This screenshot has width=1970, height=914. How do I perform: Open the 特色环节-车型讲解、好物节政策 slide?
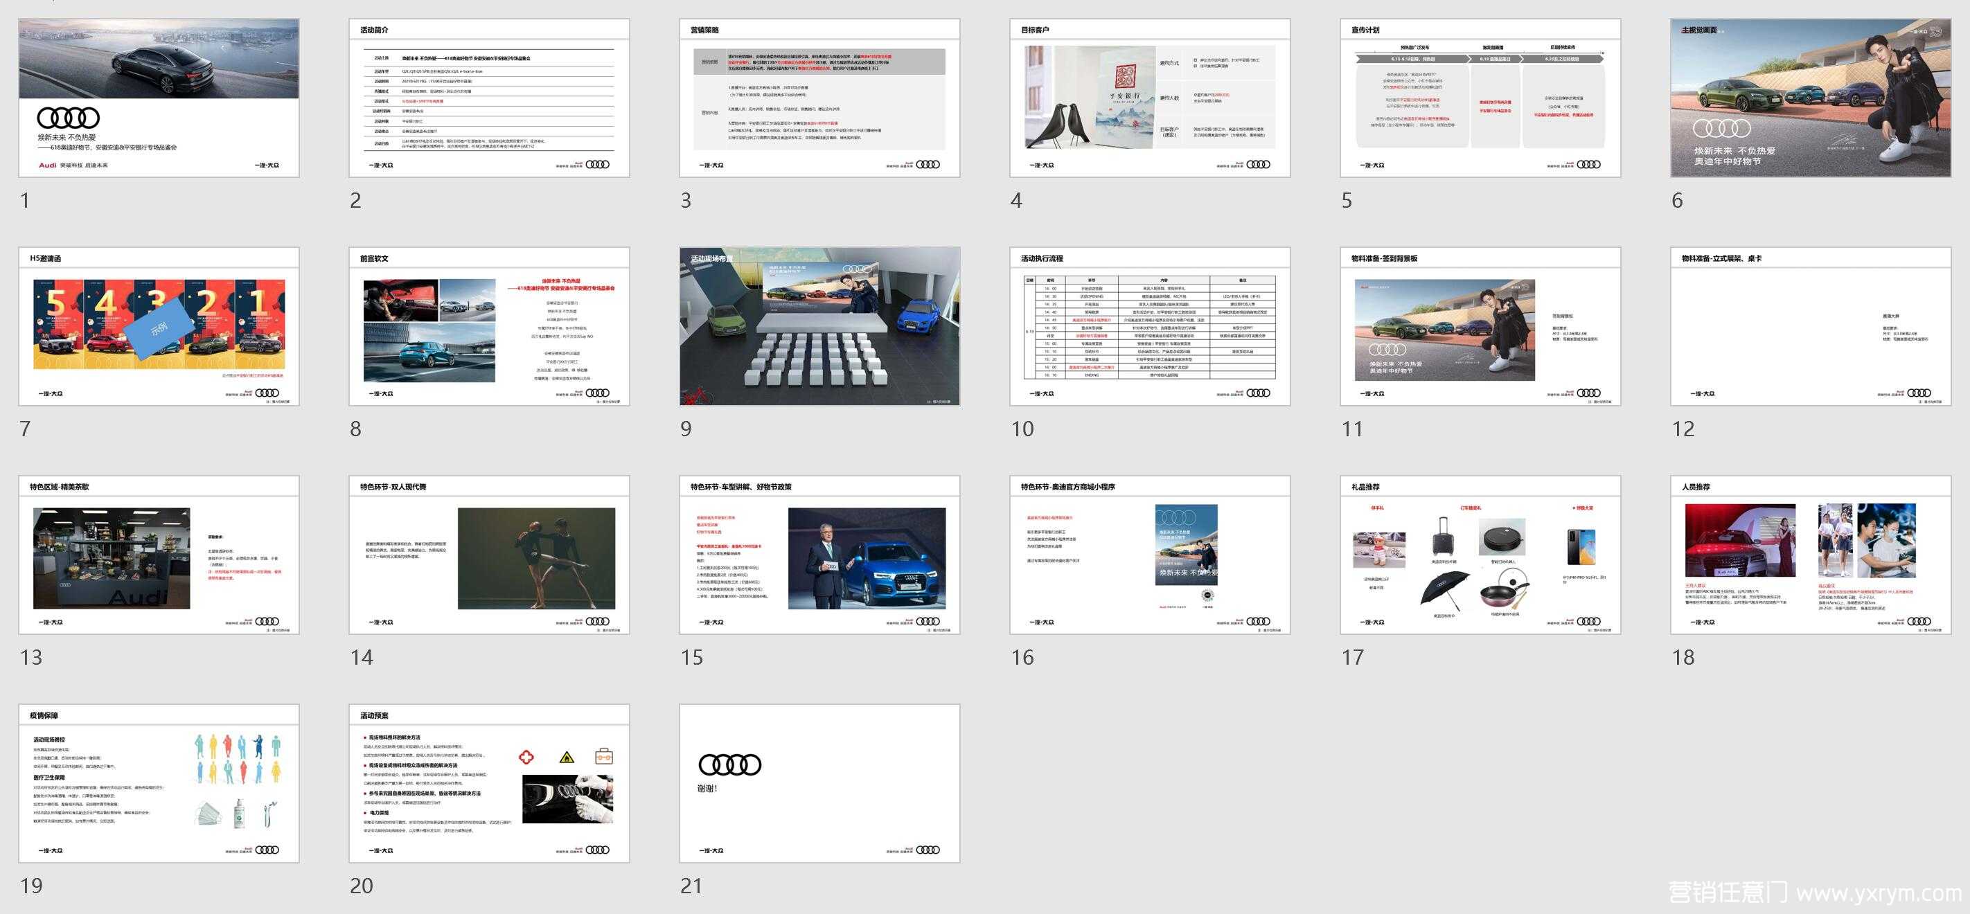click(x=820, y=555)
